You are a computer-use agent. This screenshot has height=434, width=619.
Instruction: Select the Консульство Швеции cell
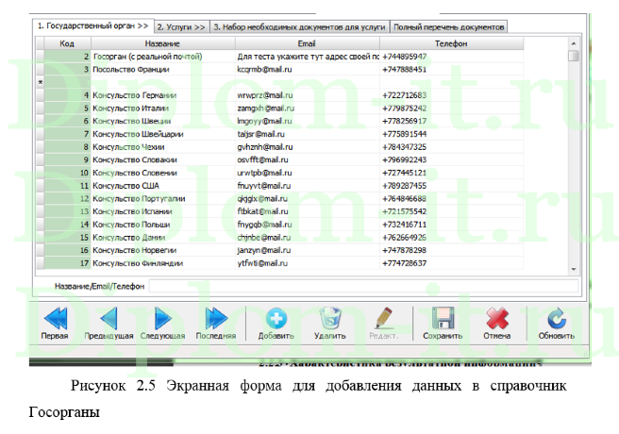163,121
